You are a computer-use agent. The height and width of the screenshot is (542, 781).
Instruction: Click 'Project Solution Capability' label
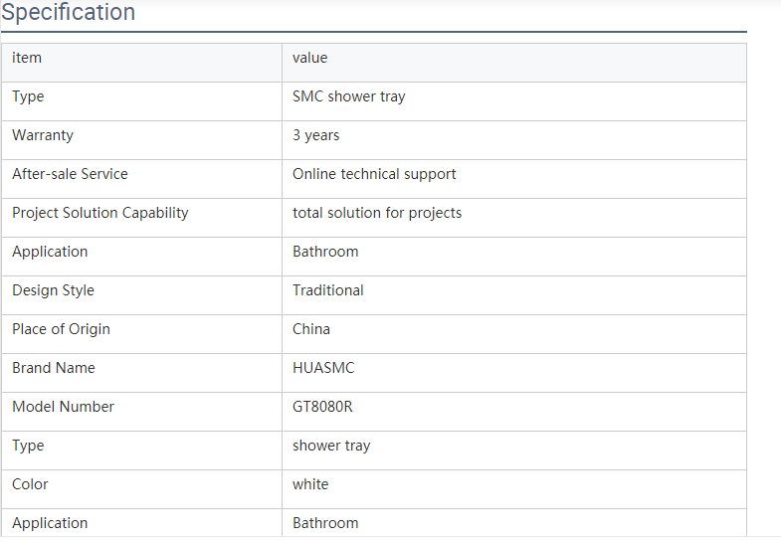[x=100, y=213]
